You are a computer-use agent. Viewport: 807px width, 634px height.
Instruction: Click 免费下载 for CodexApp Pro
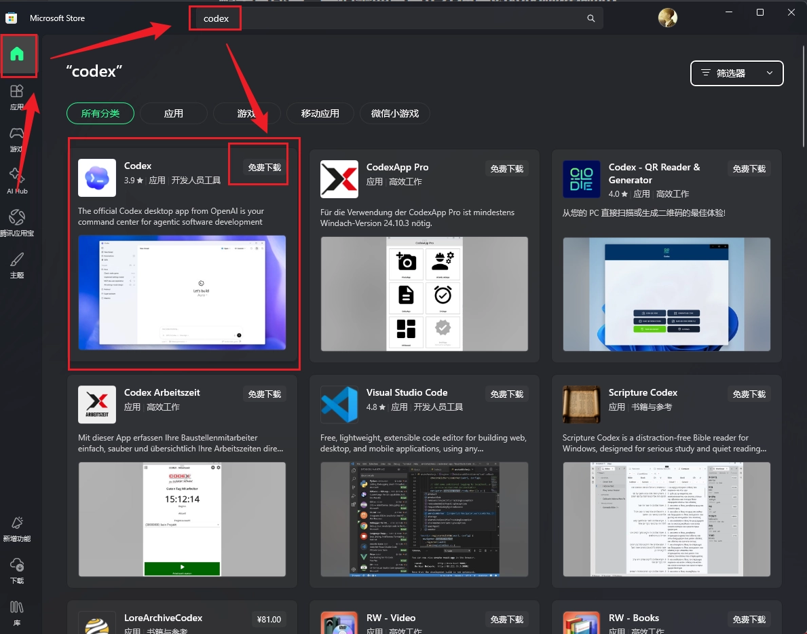coord(507,169)
